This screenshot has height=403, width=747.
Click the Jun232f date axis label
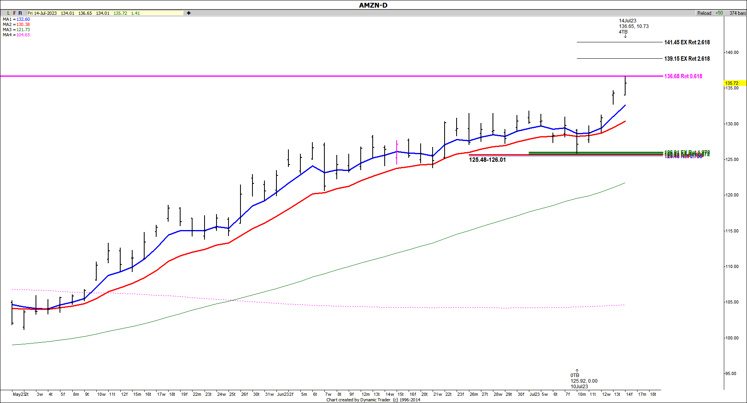coord(285,394)
